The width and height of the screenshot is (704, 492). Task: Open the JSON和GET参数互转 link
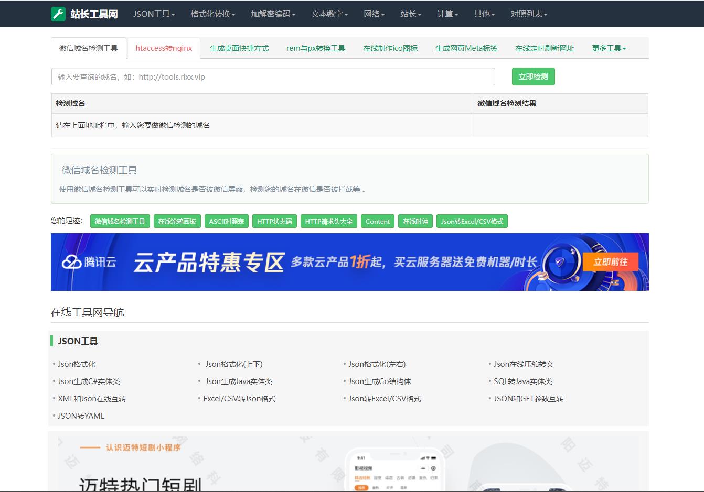529,399
